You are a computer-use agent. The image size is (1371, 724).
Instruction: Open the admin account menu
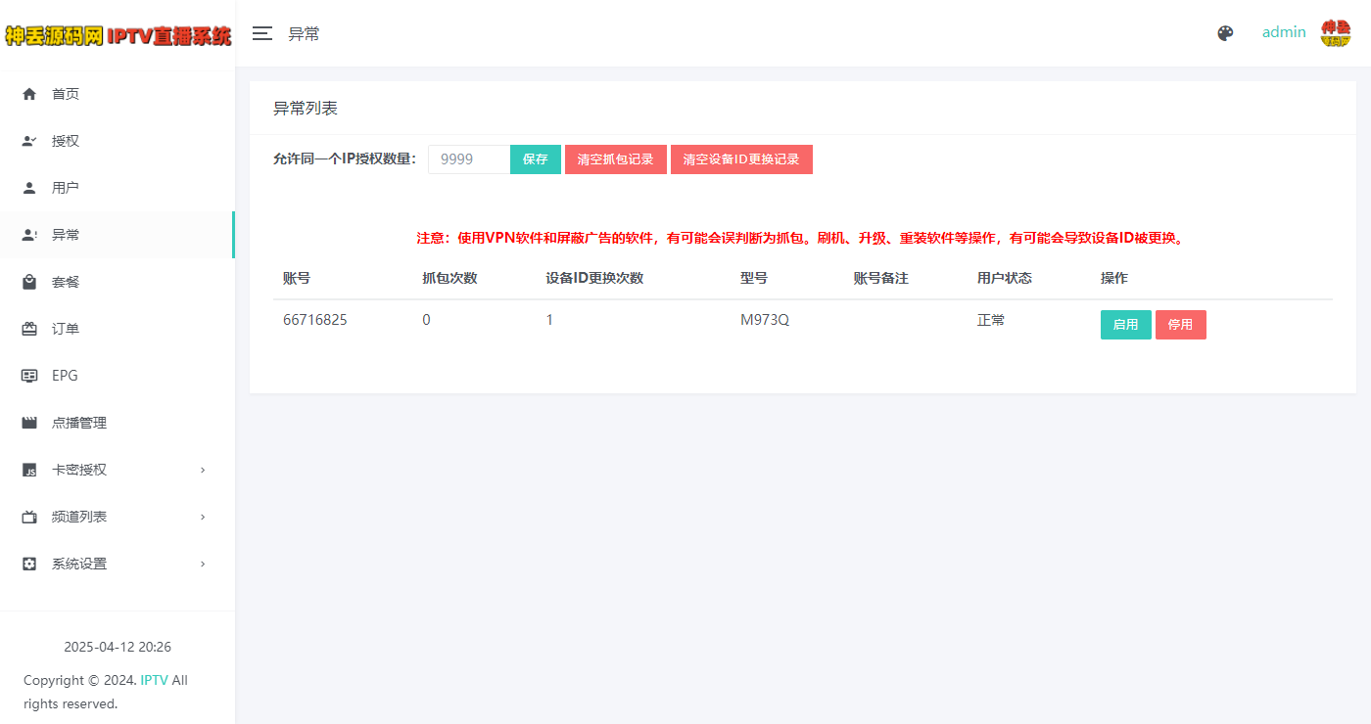pos(1284,32)
